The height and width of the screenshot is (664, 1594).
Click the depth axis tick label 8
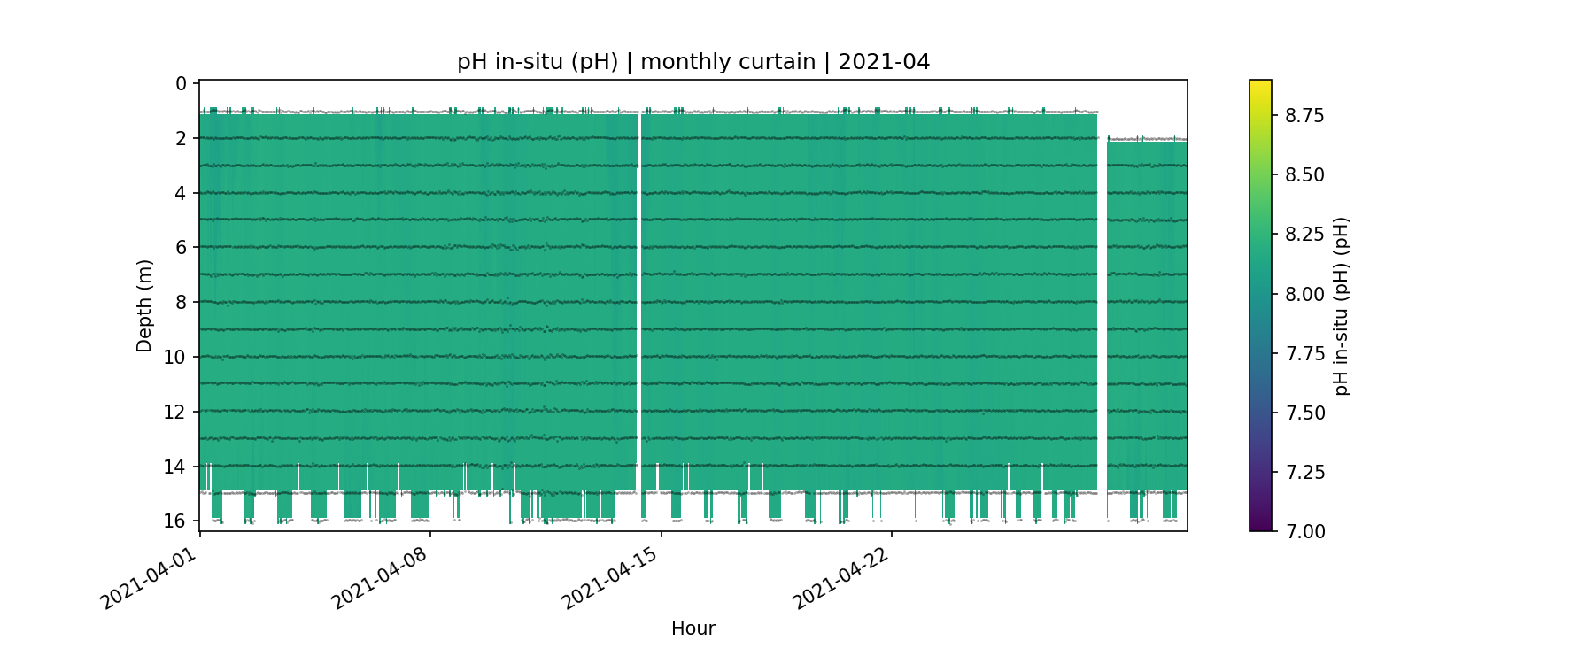182,302
